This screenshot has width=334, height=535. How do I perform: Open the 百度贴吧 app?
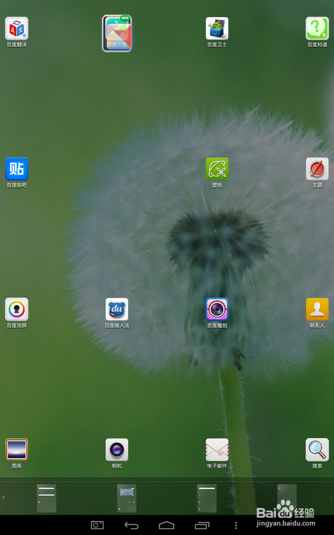coord(17,169)
